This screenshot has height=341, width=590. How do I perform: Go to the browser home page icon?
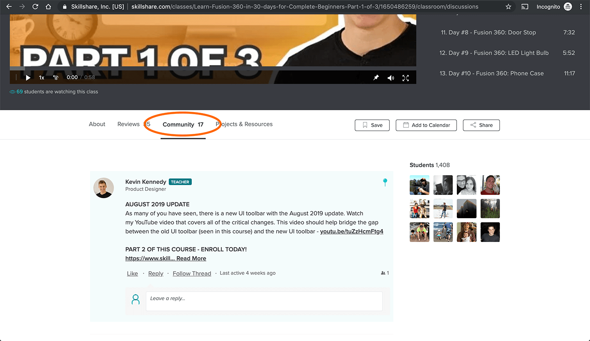click(48, 7)
